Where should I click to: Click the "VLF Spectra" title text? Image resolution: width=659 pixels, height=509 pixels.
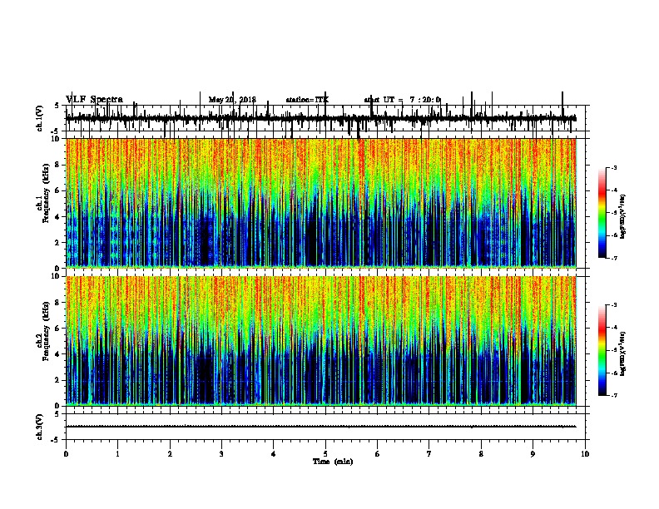[94, 100]
